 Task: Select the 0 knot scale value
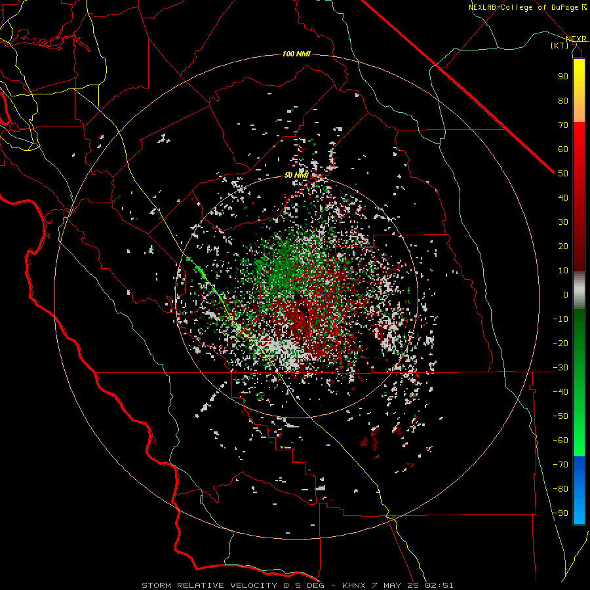[x=566, y=294]
